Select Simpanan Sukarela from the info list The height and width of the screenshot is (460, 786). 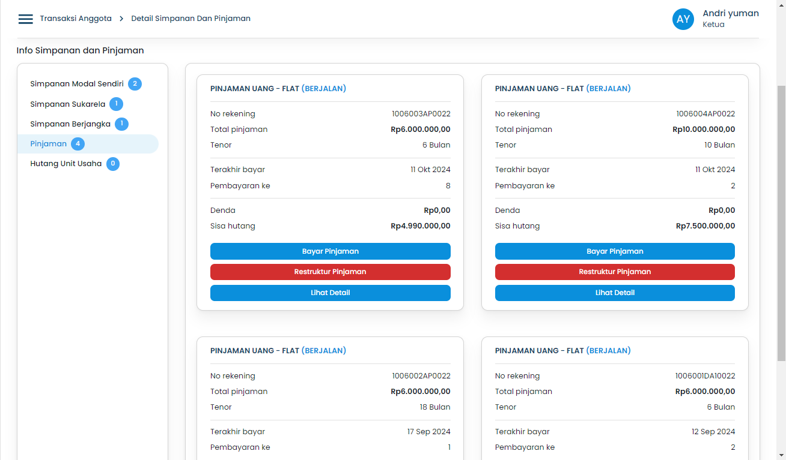[x=67, y=103]
